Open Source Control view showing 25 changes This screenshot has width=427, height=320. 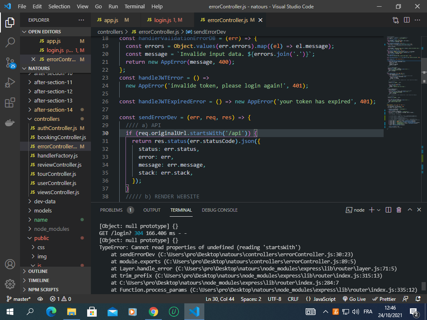(10, 62)
